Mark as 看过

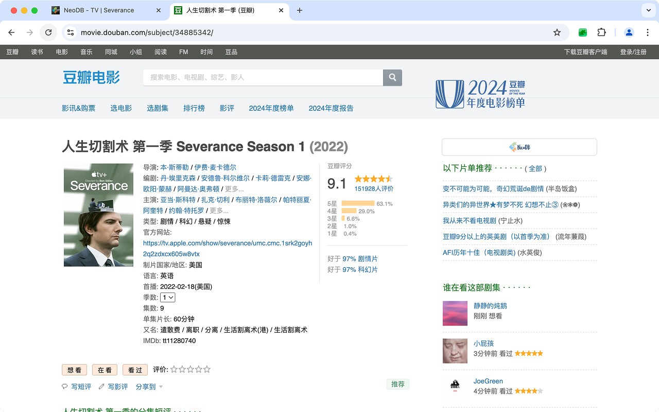(135, 370)
